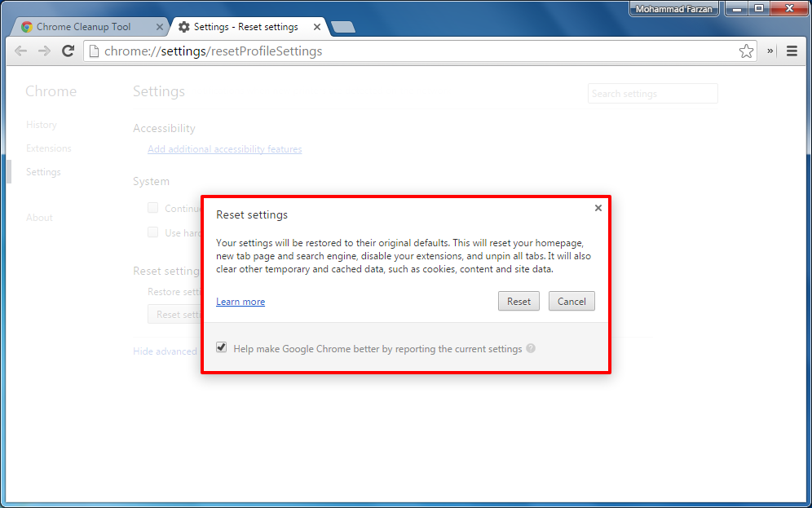Image resolution: width=812 pixels, height=508 pixels.
Task: Open About in the Chrome sidebar
Action: tap(39, 218)
